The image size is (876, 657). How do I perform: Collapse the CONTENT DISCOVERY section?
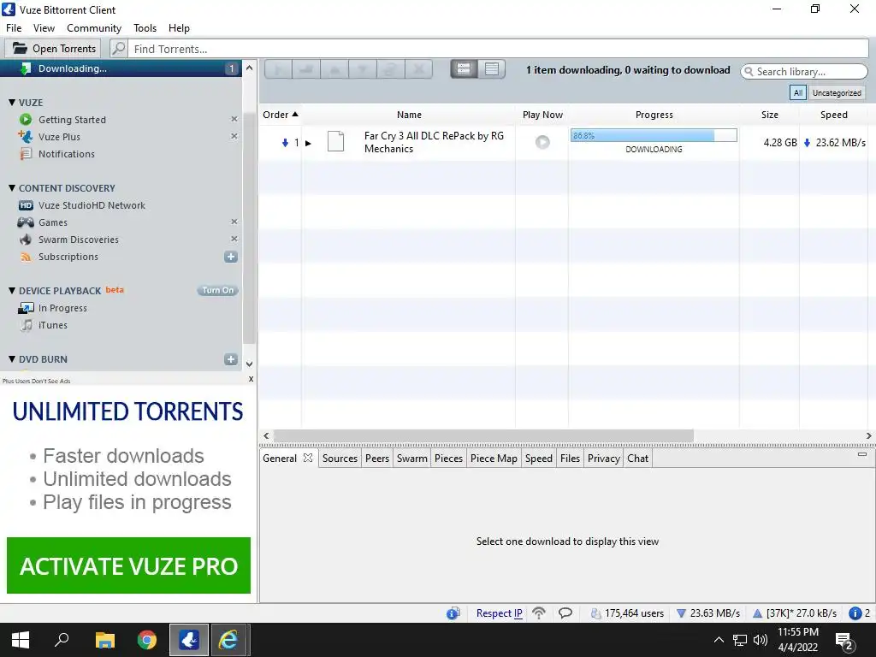(12, 188)
